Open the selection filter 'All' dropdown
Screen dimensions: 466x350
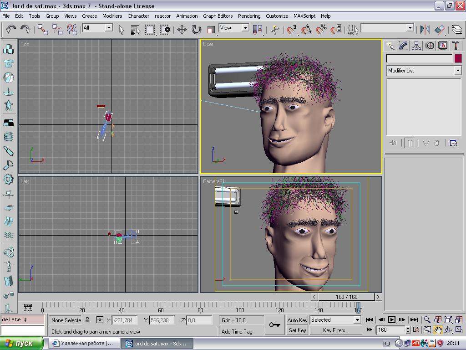tap(109, 28)
